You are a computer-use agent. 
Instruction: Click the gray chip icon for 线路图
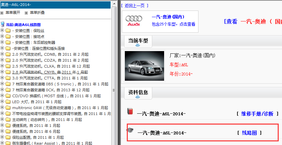(x=130, y=130)
